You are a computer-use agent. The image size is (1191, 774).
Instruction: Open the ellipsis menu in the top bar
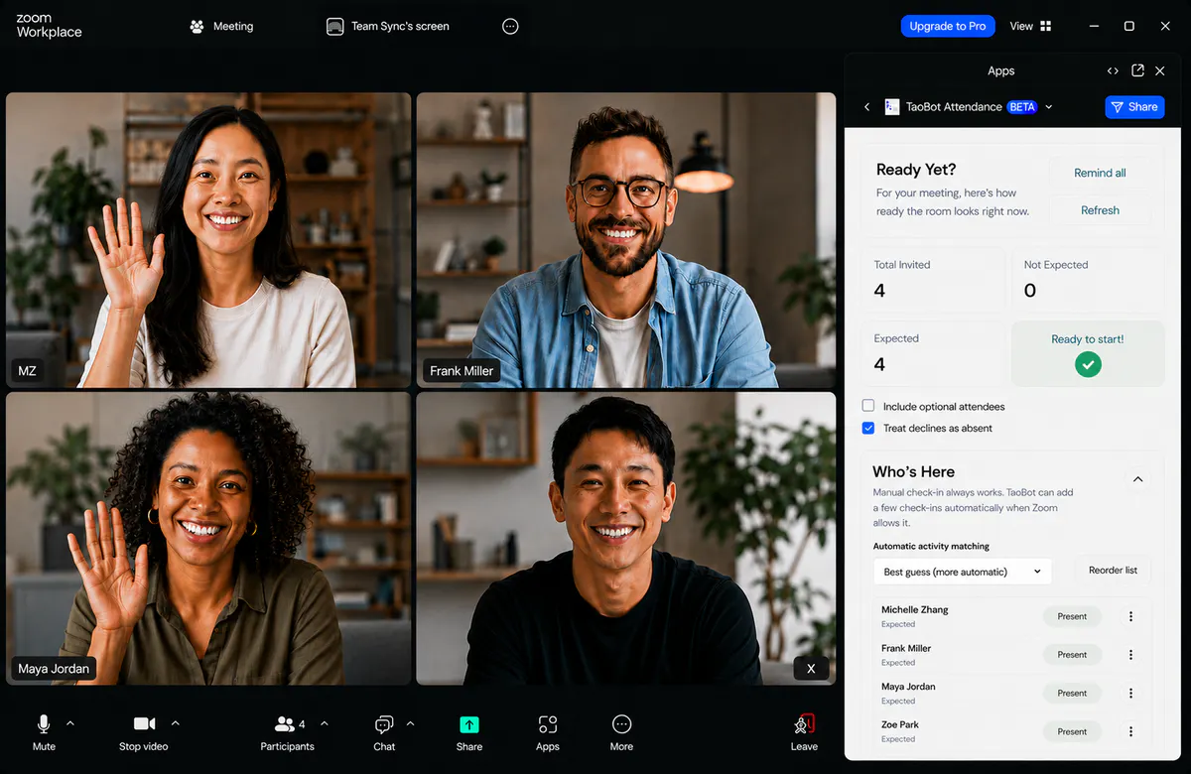(510, 27)
